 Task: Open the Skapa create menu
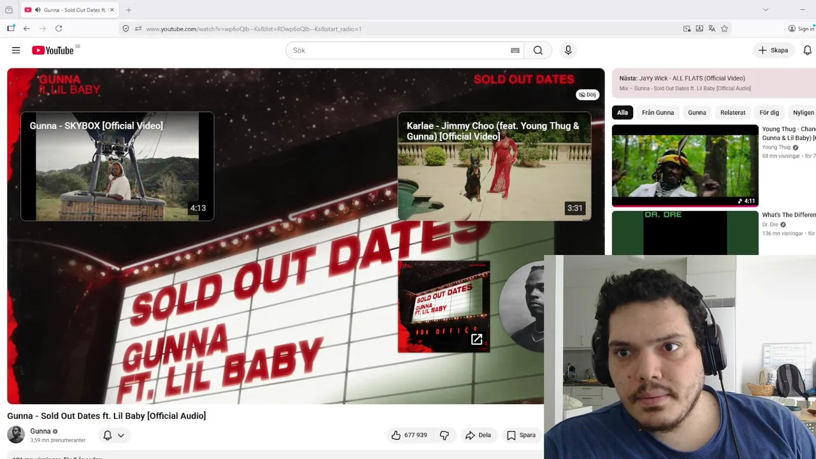coord(773,50)
